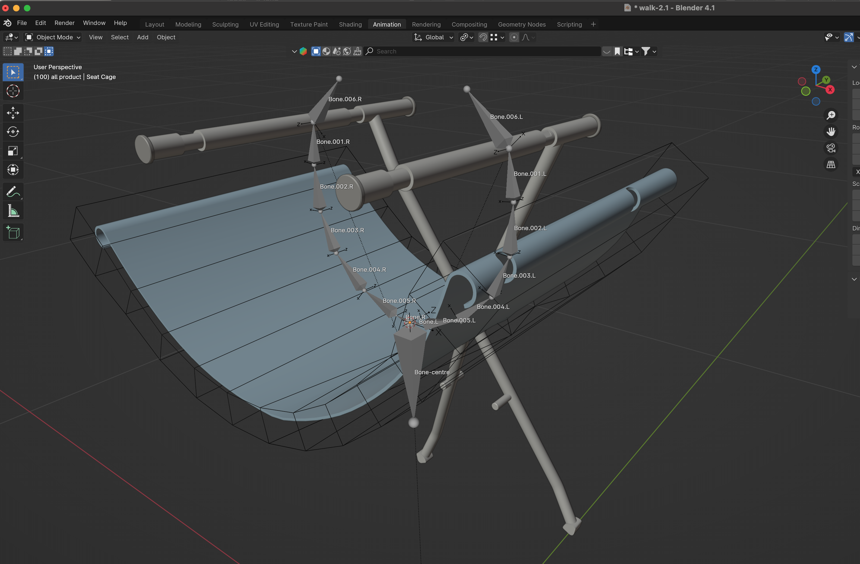Image resolution: width=860 pixels, height=564 pixels.
Task: Enable the Extend selection mode icon
Action: point(18,51)
